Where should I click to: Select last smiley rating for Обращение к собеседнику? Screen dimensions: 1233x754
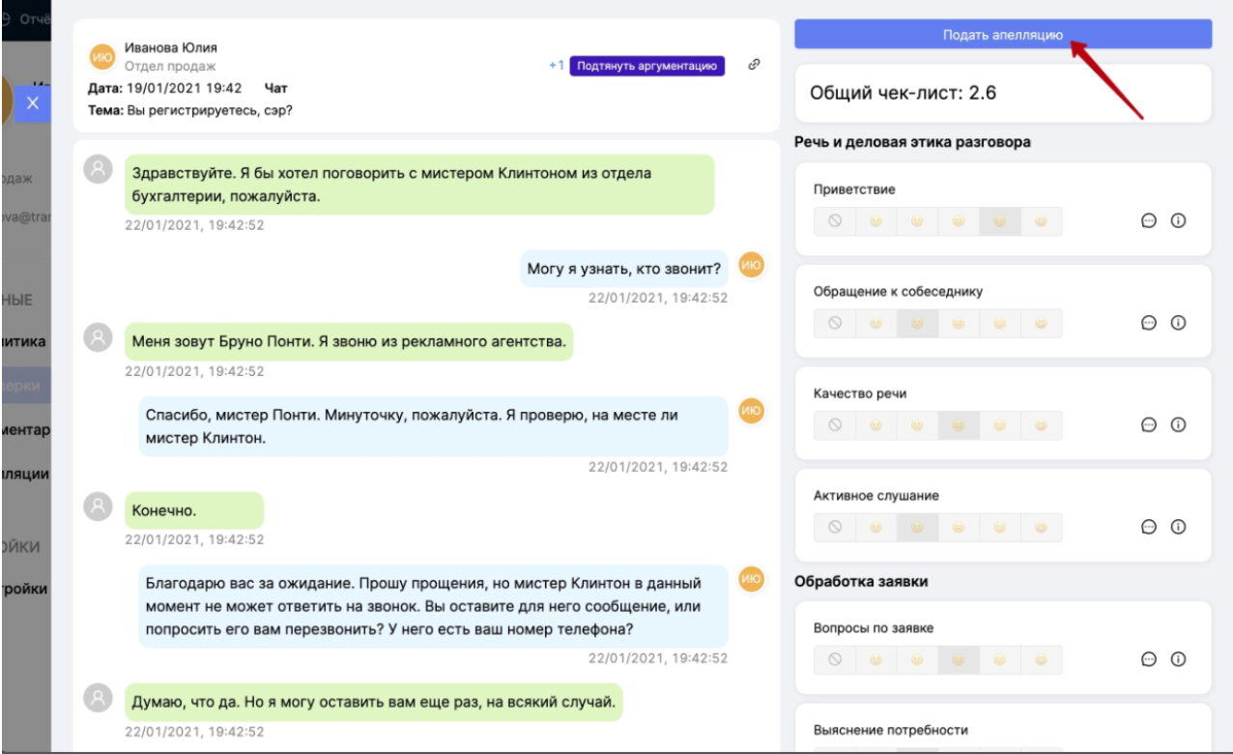[1041, 323]
